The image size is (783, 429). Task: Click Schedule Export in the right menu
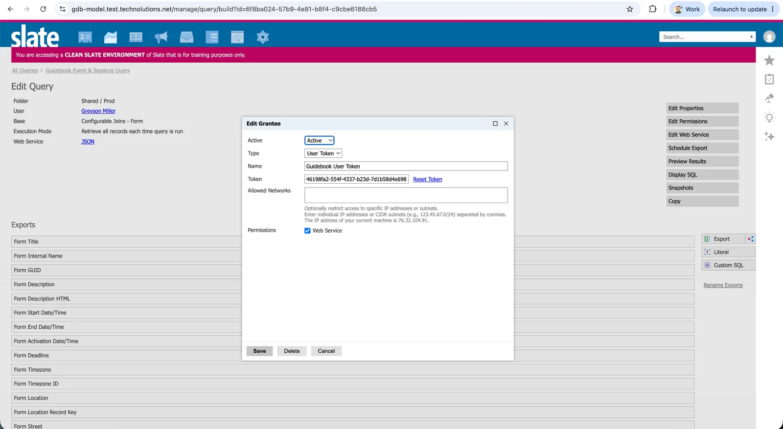[702, 148]
